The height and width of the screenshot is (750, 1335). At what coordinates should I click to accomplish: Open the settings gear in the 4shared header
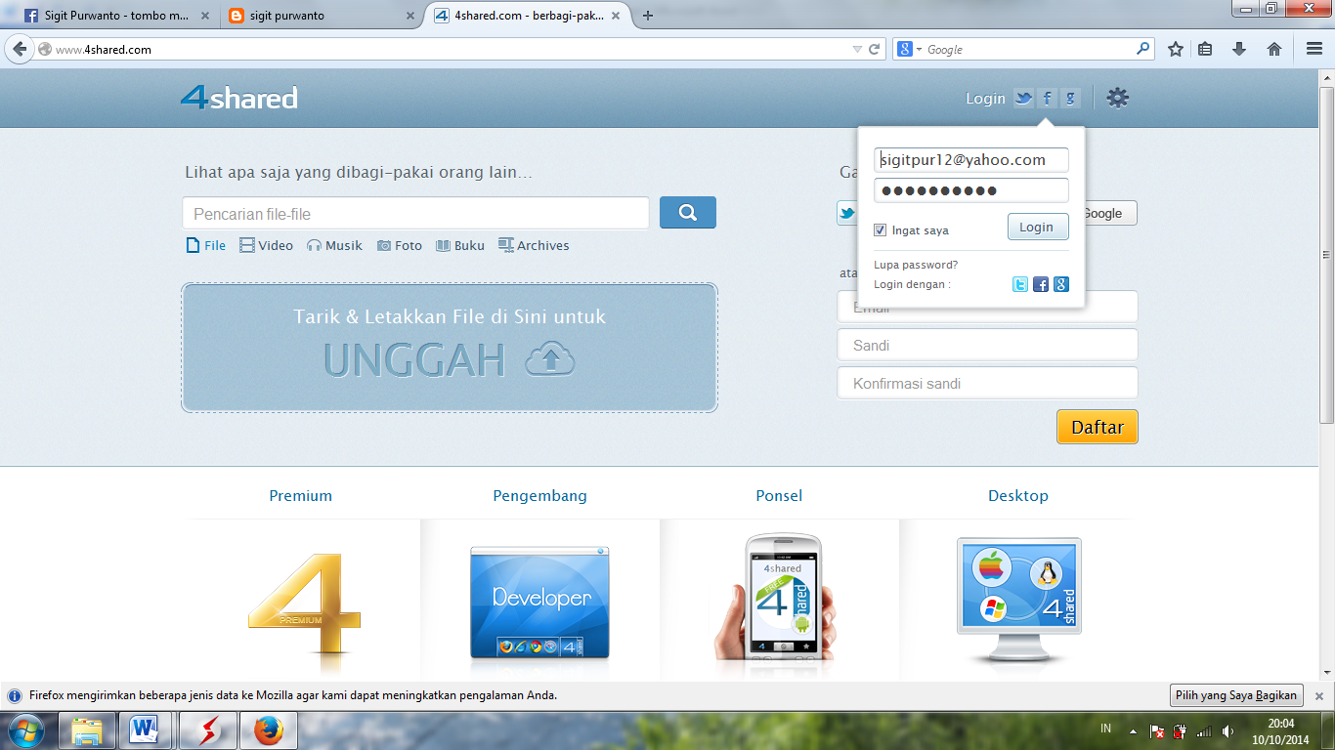pyautogui.click(x=1118, y=98)
